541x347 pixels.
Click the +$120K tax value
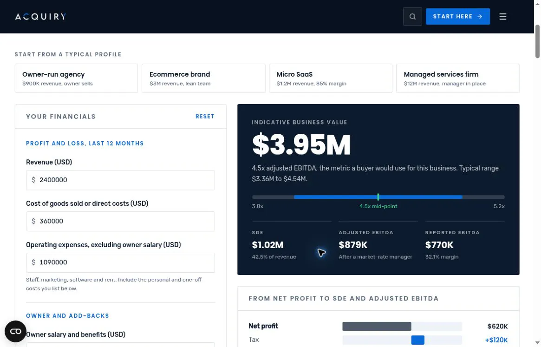click(x=496, y=340)
